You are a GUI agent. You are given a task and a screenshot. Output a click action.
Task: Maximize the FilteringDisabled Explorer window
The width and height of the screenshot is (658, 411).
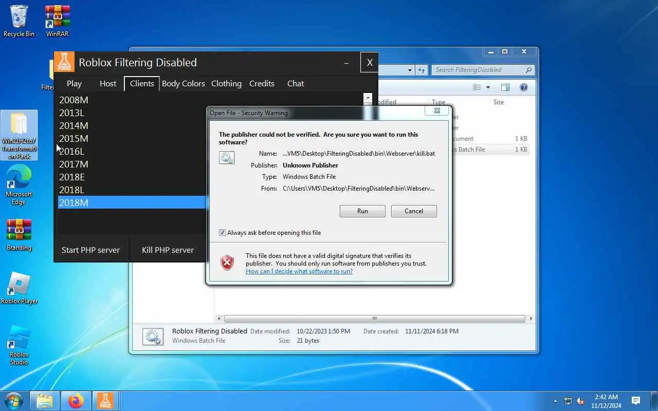click(x=505, y=52)
